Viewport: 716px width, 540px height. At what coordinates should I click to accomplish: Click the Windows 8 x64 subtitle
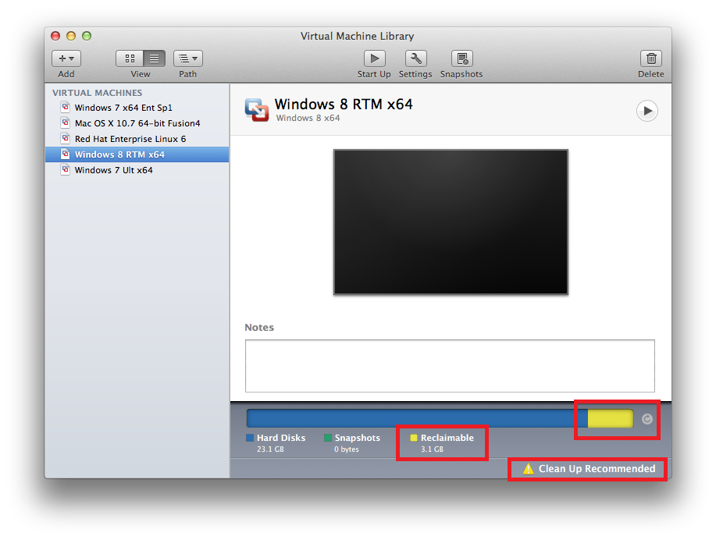point(308,118)
